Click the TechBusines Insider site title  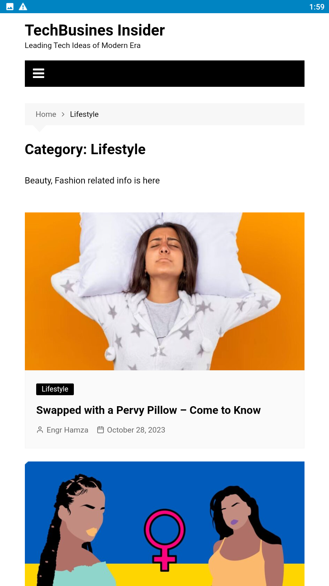95,30
